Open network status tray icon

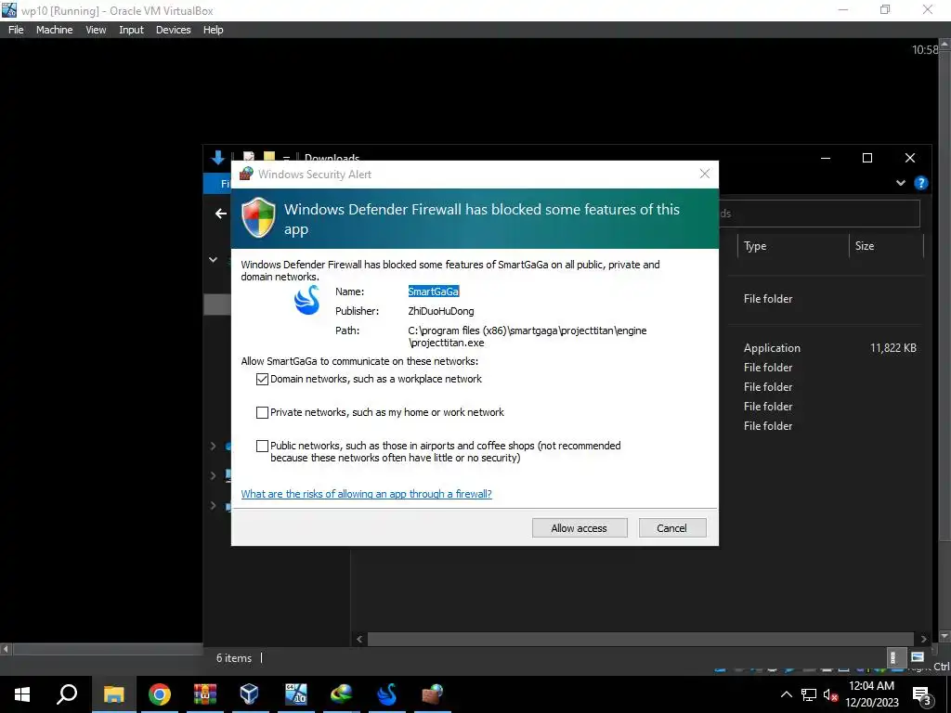(x=809, y=694)
